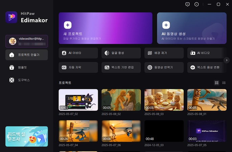
Task: Open 텍스트 기반 편집 tool
Action: [121, 67]
